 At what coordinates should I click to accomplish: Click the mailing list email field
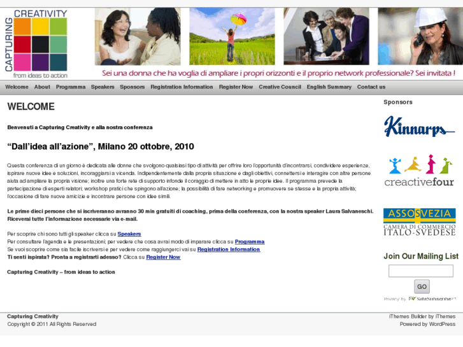click(x=421, y=271)
